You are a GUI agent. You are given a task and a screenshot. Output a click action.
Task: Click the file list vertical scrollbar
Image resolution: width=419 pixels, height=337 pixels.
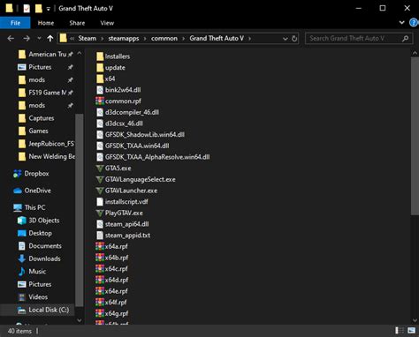[415, 136]
